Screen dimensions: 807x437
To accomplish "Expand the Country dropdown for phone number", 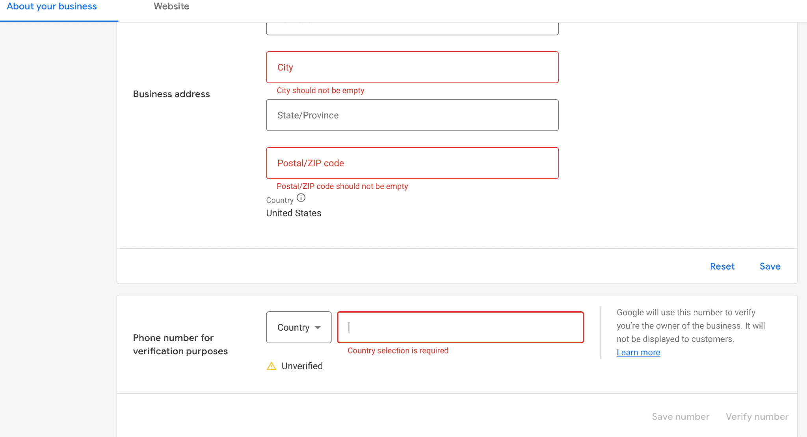I will (x=299, y=327).
